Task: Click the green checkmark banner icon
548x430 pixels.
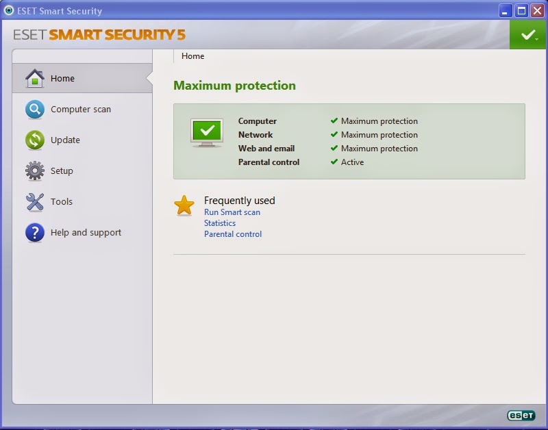Action: coord(527,34)
